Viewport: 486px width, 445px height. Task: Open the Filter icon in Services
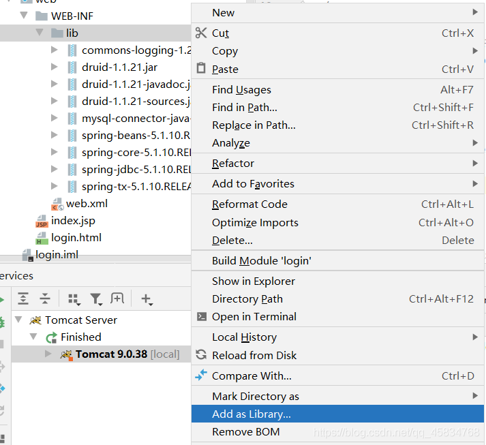pyautogui.click(x=96, y=299)
